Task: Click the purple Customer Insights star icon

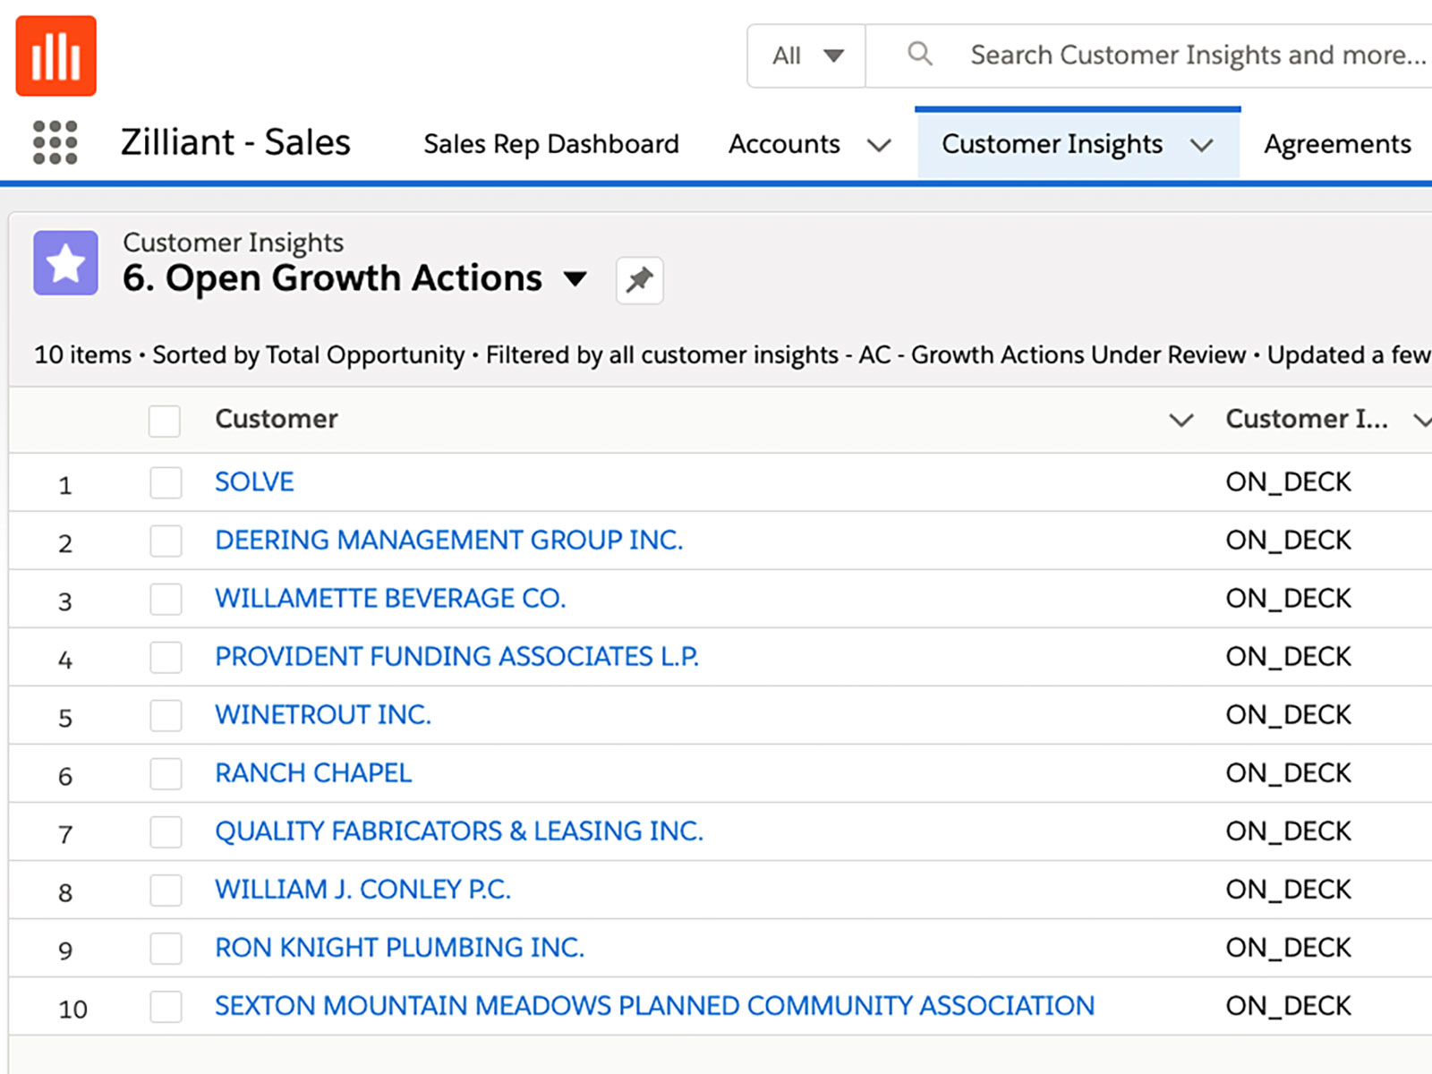Action: (65, 263)
